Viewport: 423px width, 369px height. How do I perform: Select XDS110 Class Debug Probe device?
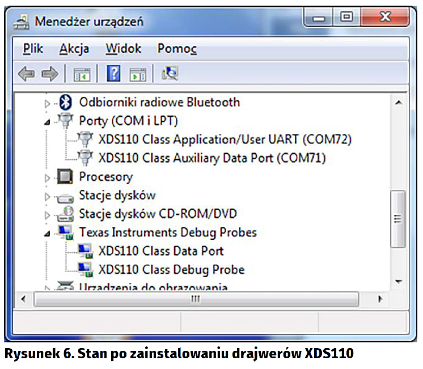pyautogui.click(x=171, y=269)
